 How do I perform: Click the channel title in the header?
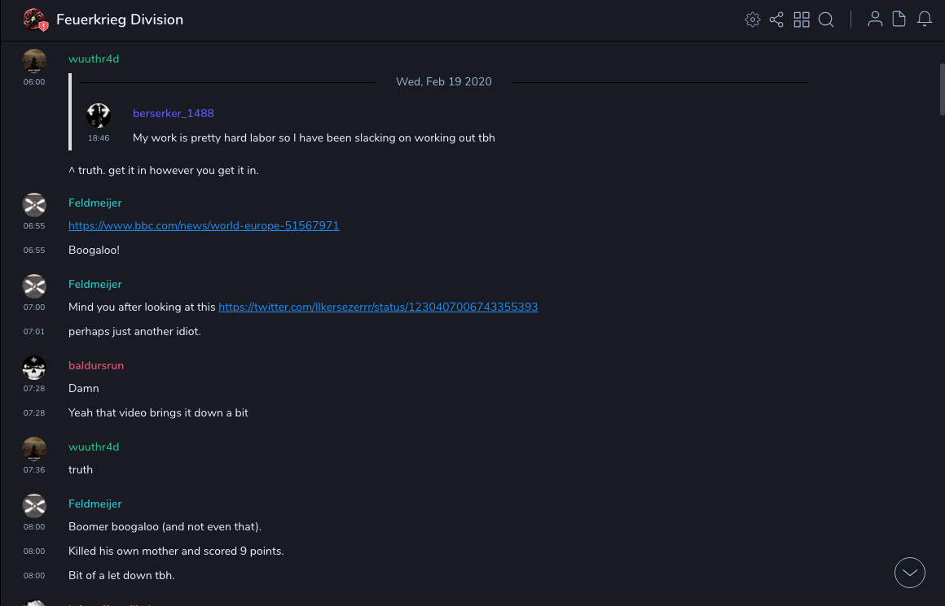tap(120, 20)
